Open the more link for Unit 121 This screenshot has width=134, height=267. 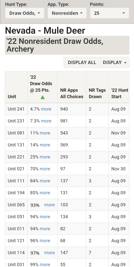point(45,240)
